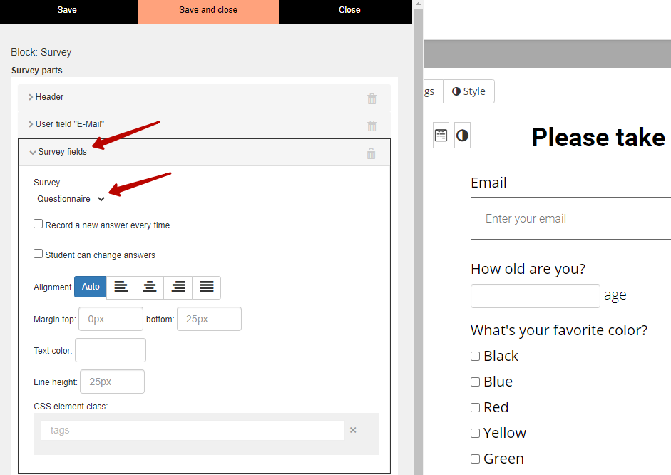Check the Black color option

pos(475,356)
